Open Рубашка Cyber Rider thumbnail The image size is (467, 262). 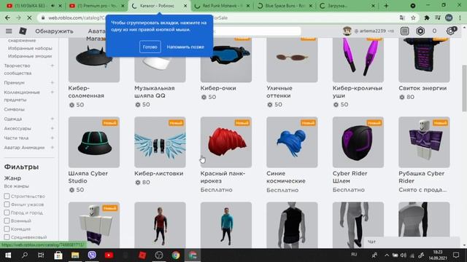coord(424,142)
